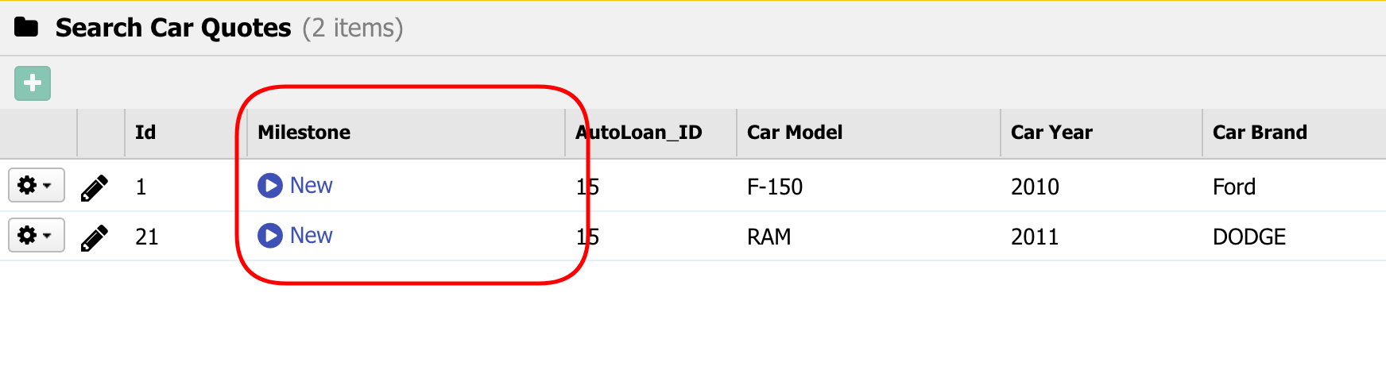Sort by the Car Brand column header

1260,133
